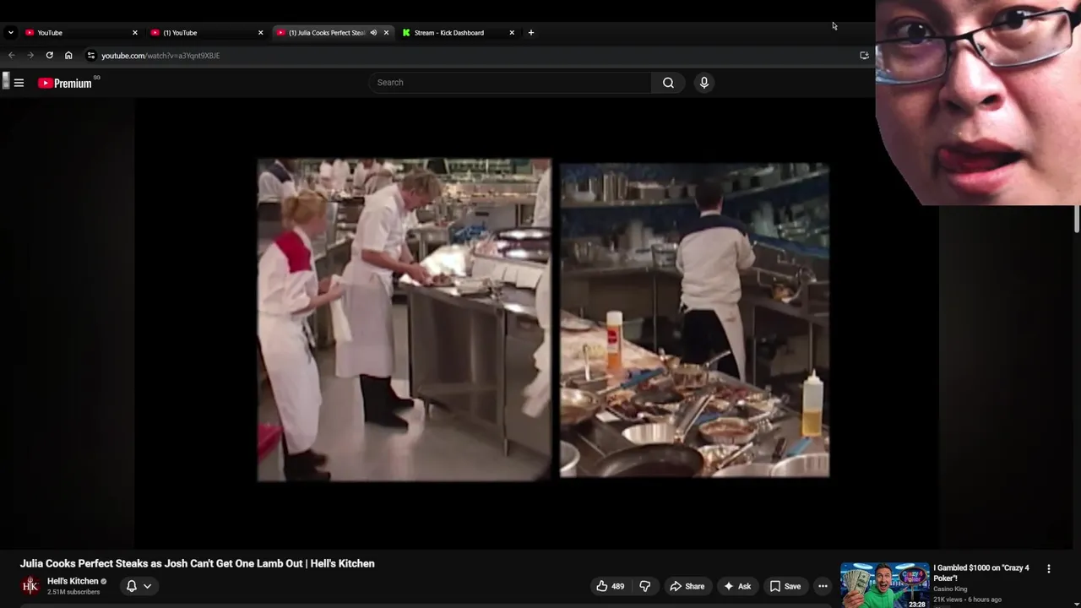Select the Julia Cooks Perfect Steaks tab

[x=325, y=32]
